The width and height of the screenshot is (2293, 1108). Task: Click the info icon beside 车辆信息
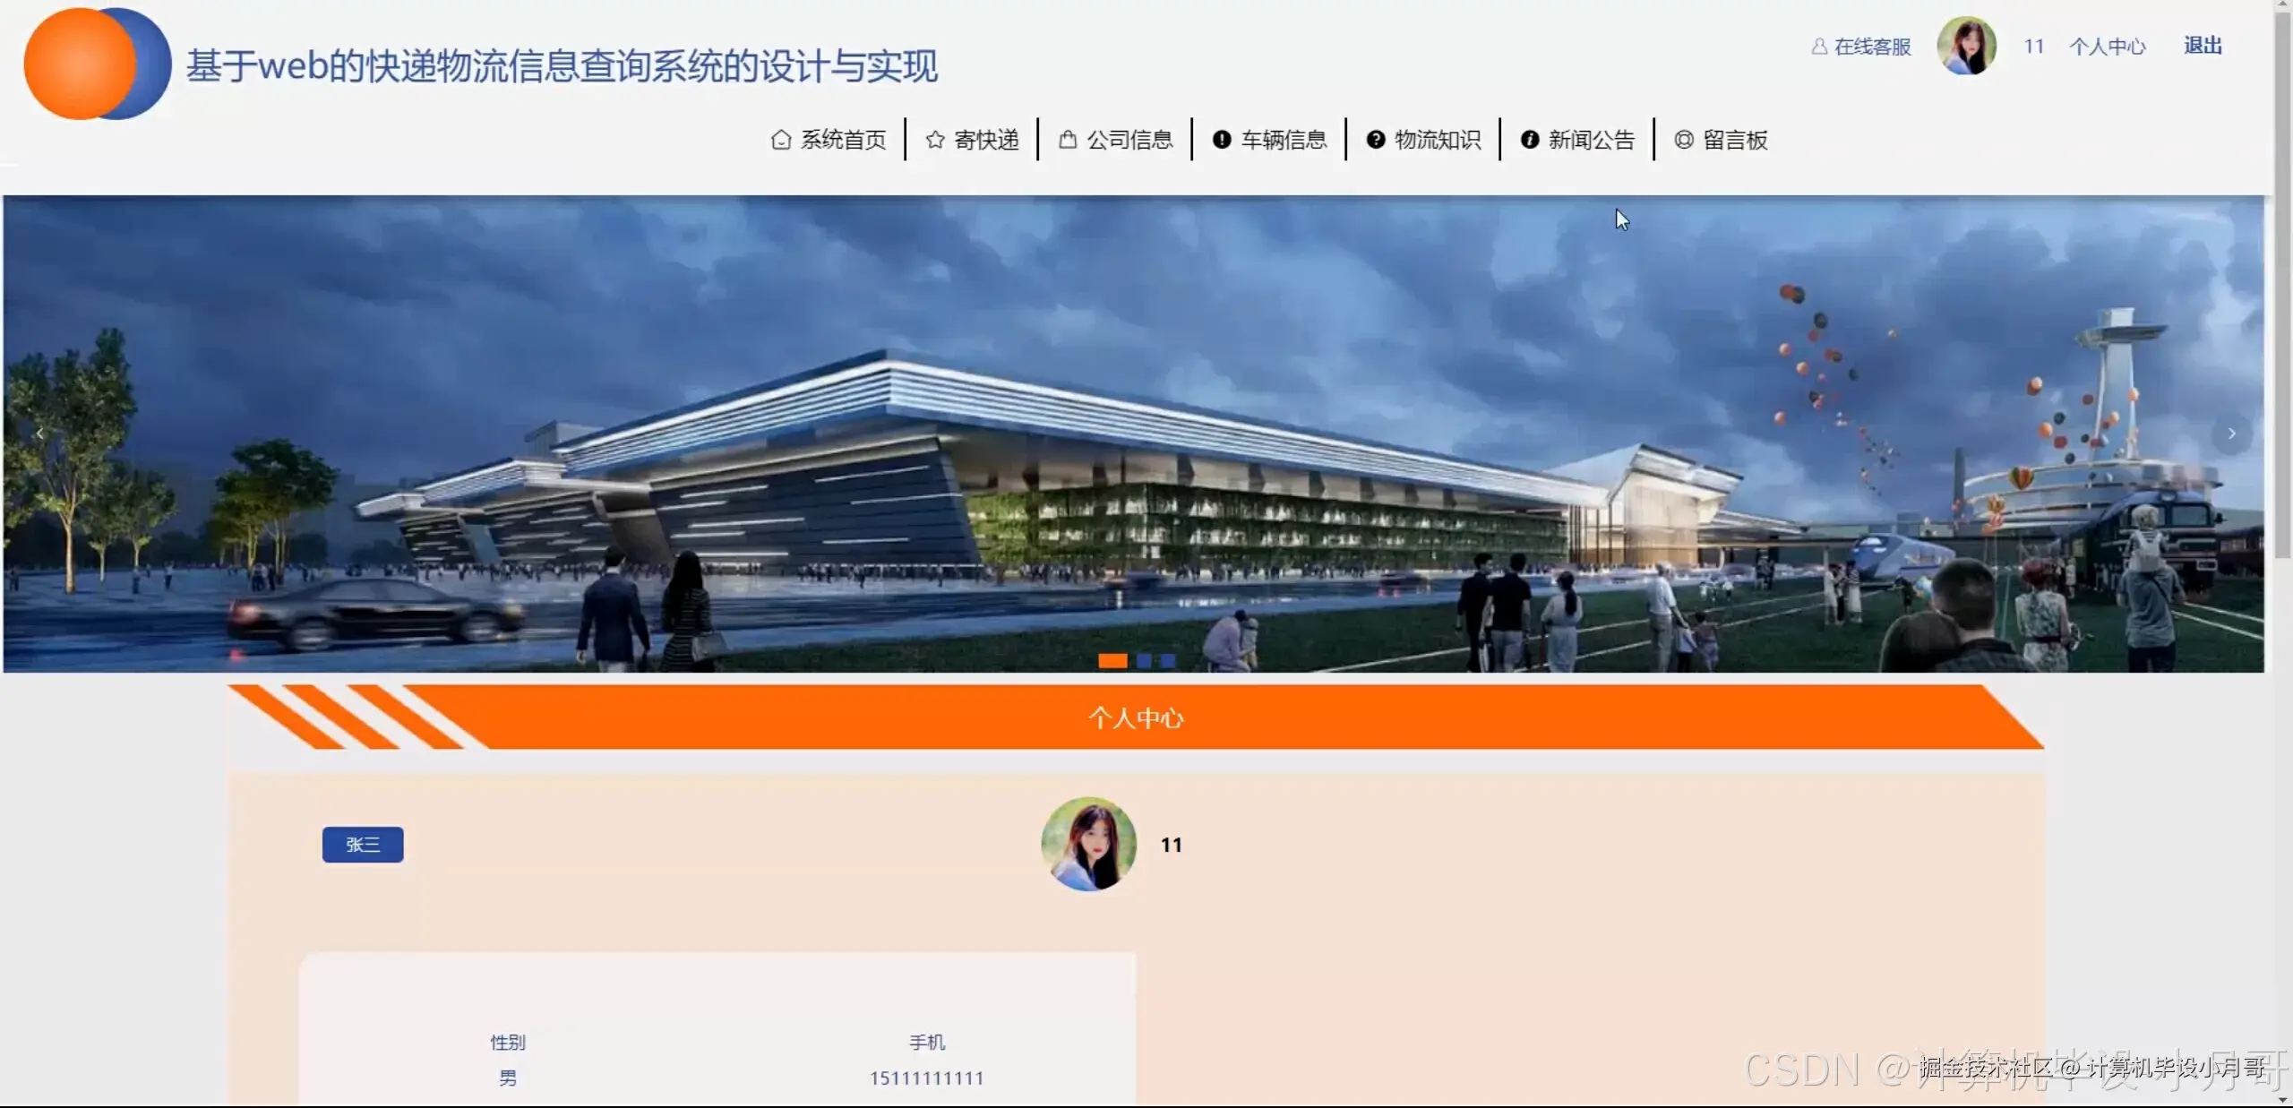[x=1222, y=139]
